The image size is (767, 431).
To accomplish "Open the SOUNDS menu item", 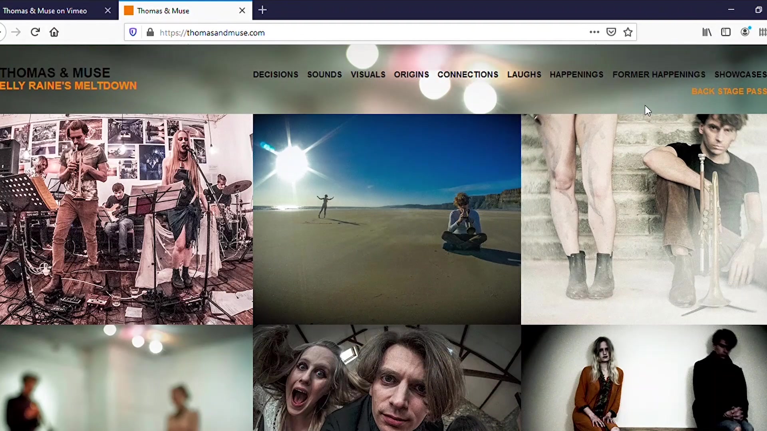I will (x=324, y=75).
